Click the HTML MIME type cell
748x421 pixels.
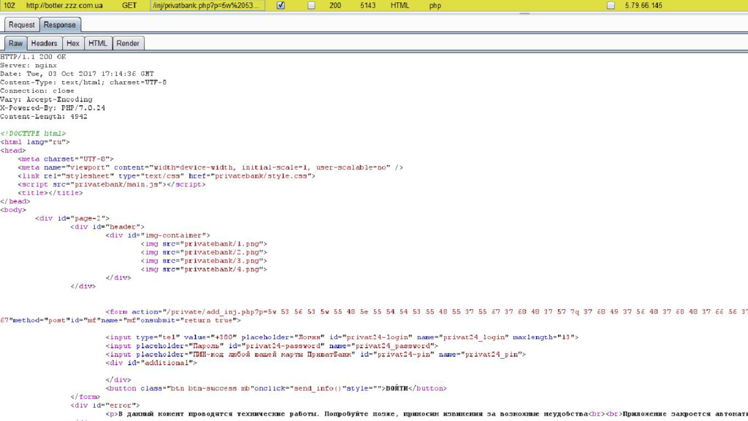400,6
